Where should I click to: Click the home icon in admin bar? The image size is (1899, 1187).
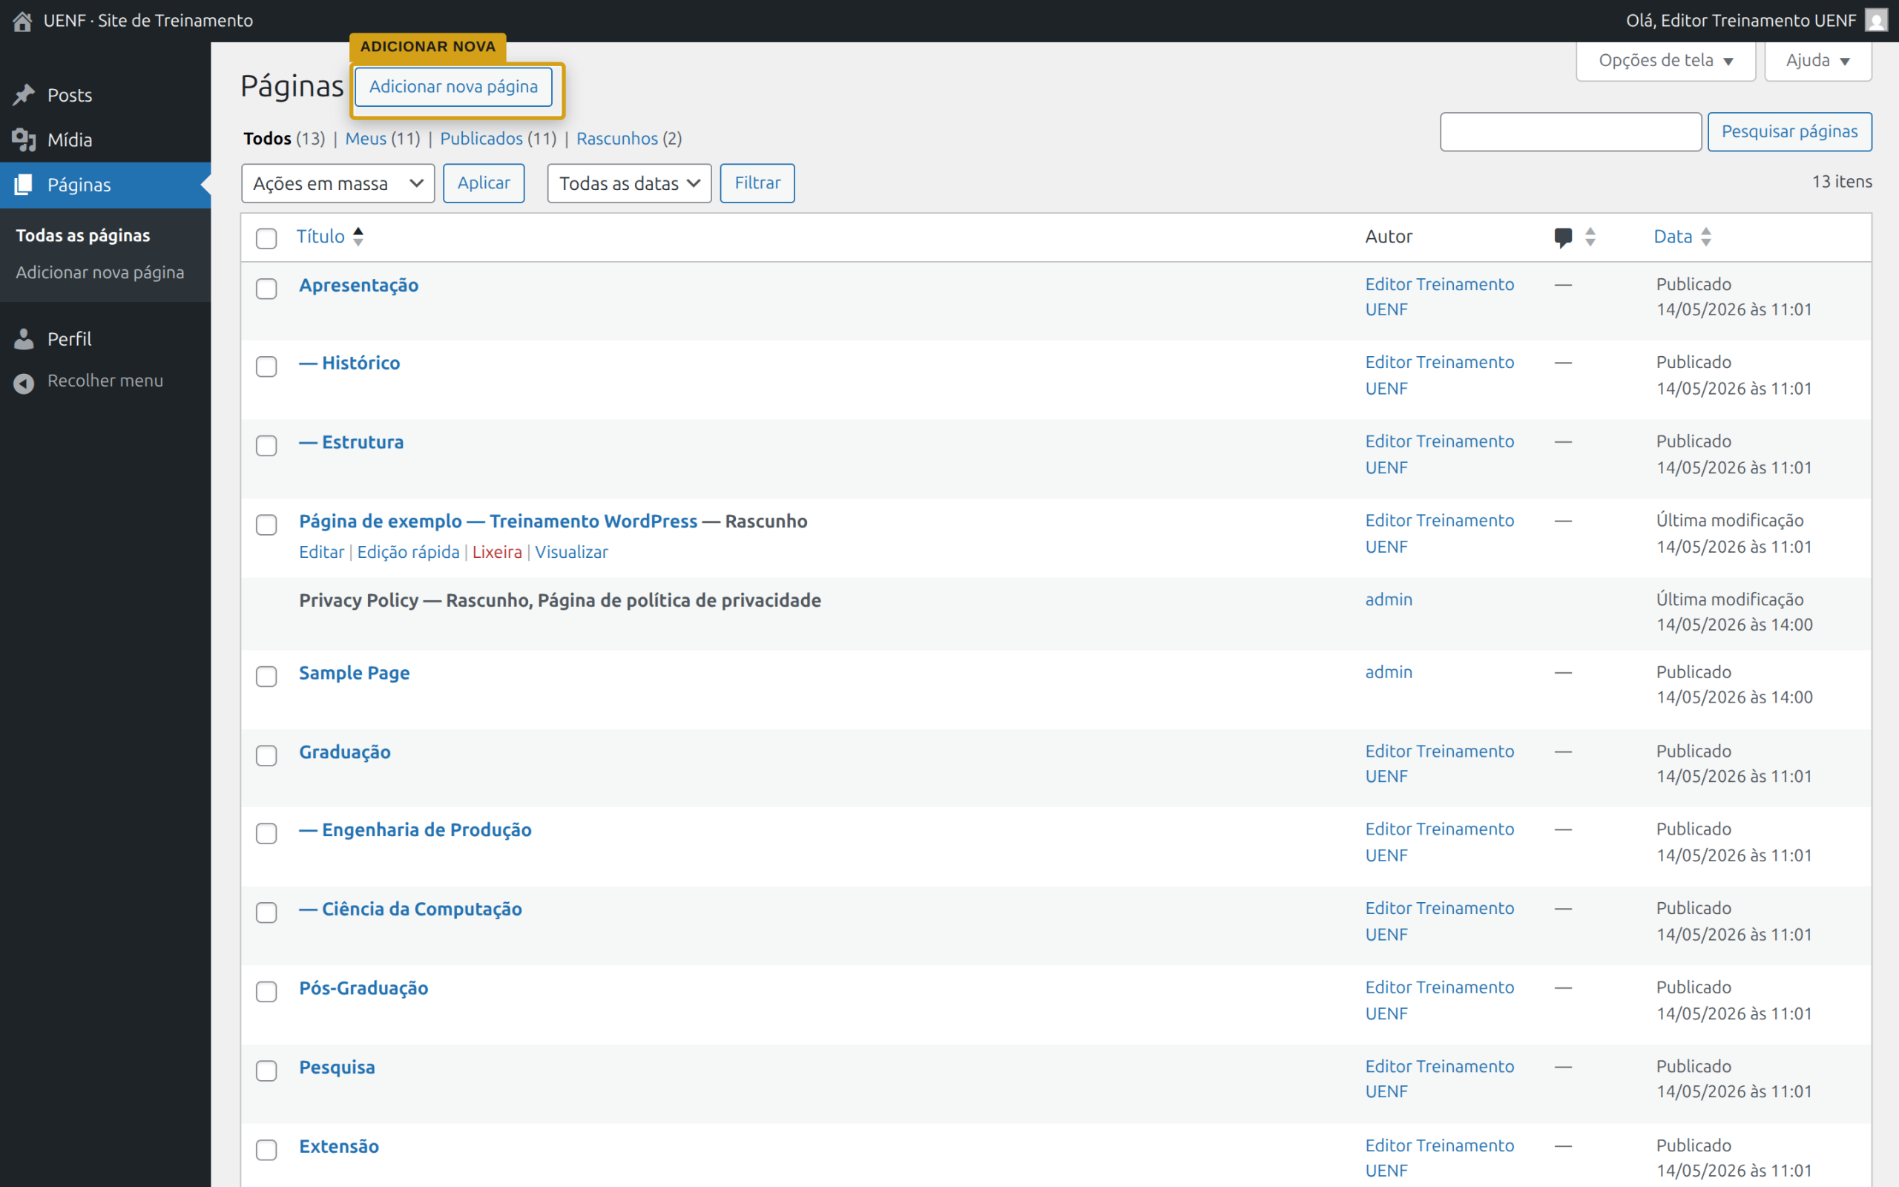23,22
